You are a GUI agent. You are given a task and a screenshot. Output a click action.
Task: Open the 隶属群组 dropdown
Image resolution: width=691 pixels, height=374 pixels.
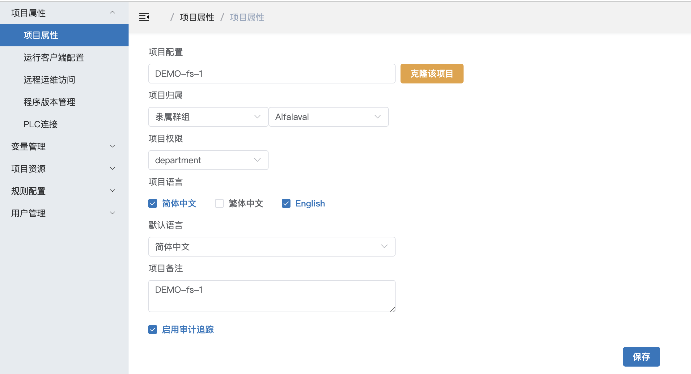208,117
